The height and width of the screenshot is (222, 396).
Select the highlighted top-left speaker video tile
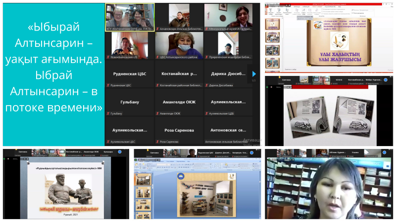[x=130, y=16]
